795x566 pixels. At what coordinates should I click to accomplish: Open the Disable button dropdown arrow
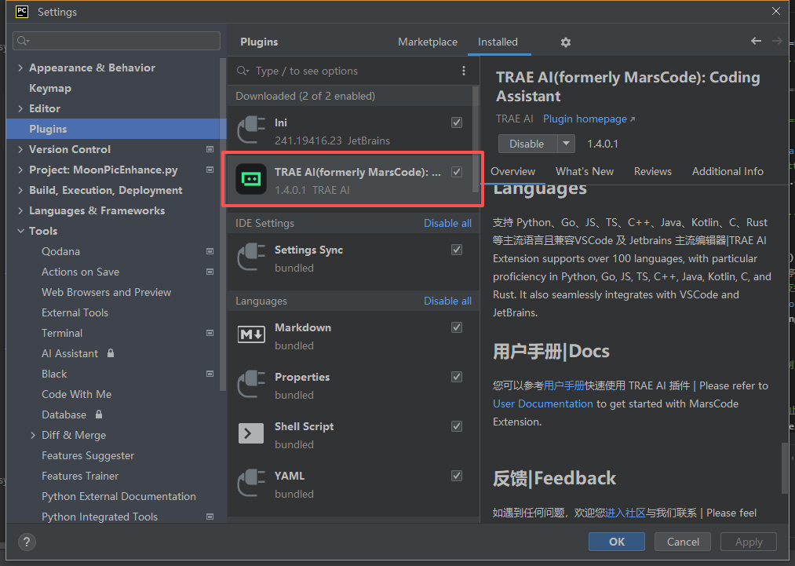click(567, 144)
